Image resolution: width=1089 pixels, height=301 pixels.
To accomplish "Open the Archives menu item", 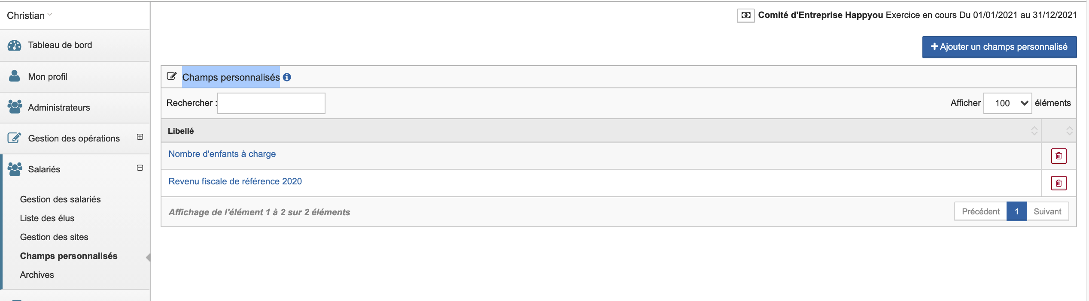I will (x=37, y=275).
